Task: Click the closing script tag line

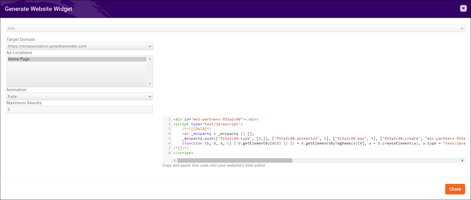Action: 183,153
